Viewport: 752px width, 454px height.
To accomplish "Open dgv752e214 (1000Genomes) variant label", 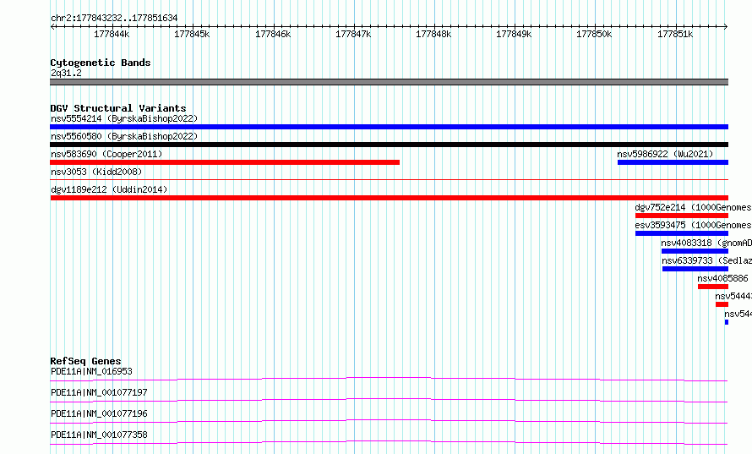I will tap(694, 207).
